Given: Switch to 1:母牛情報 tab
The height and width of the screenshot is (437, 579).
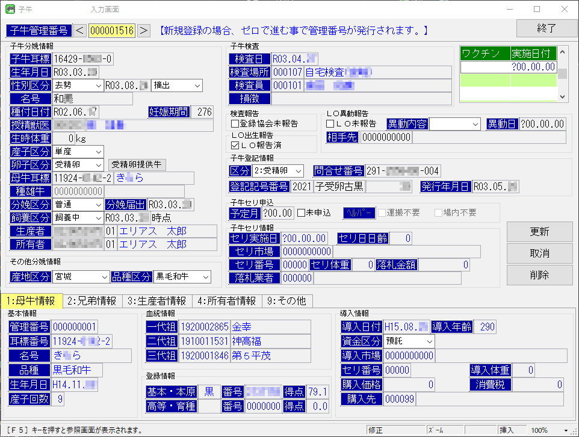Looking at the screenshot, I should click(x=31, y=301).
